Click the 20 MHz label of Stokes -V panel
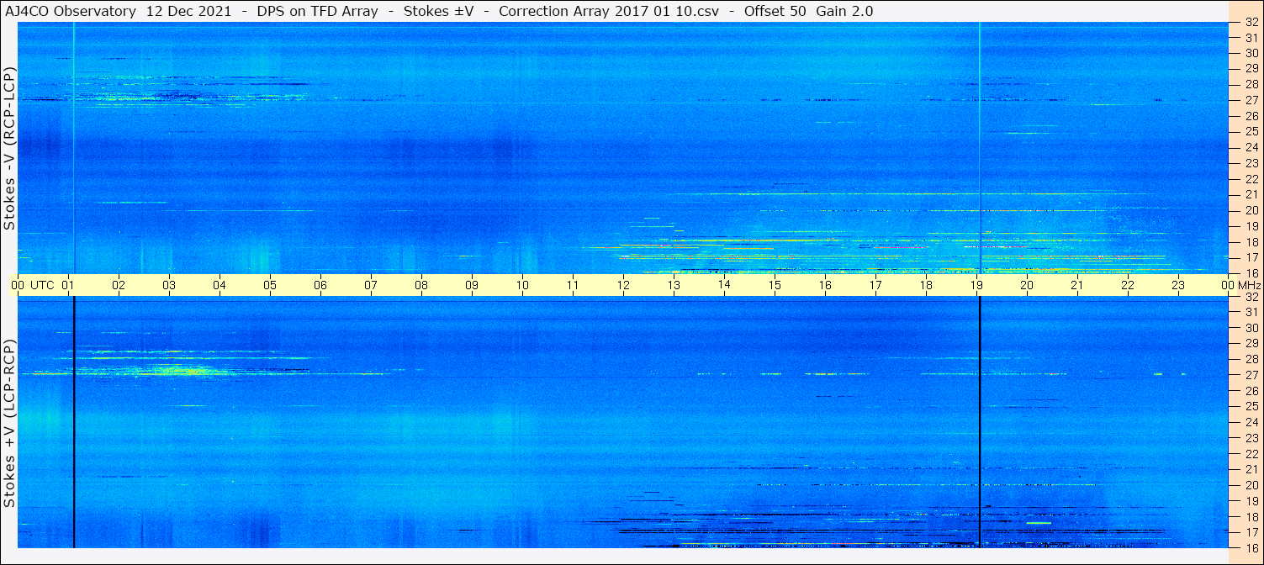The height and width of the screenshot is (565, 1264). pos(1251,210)
